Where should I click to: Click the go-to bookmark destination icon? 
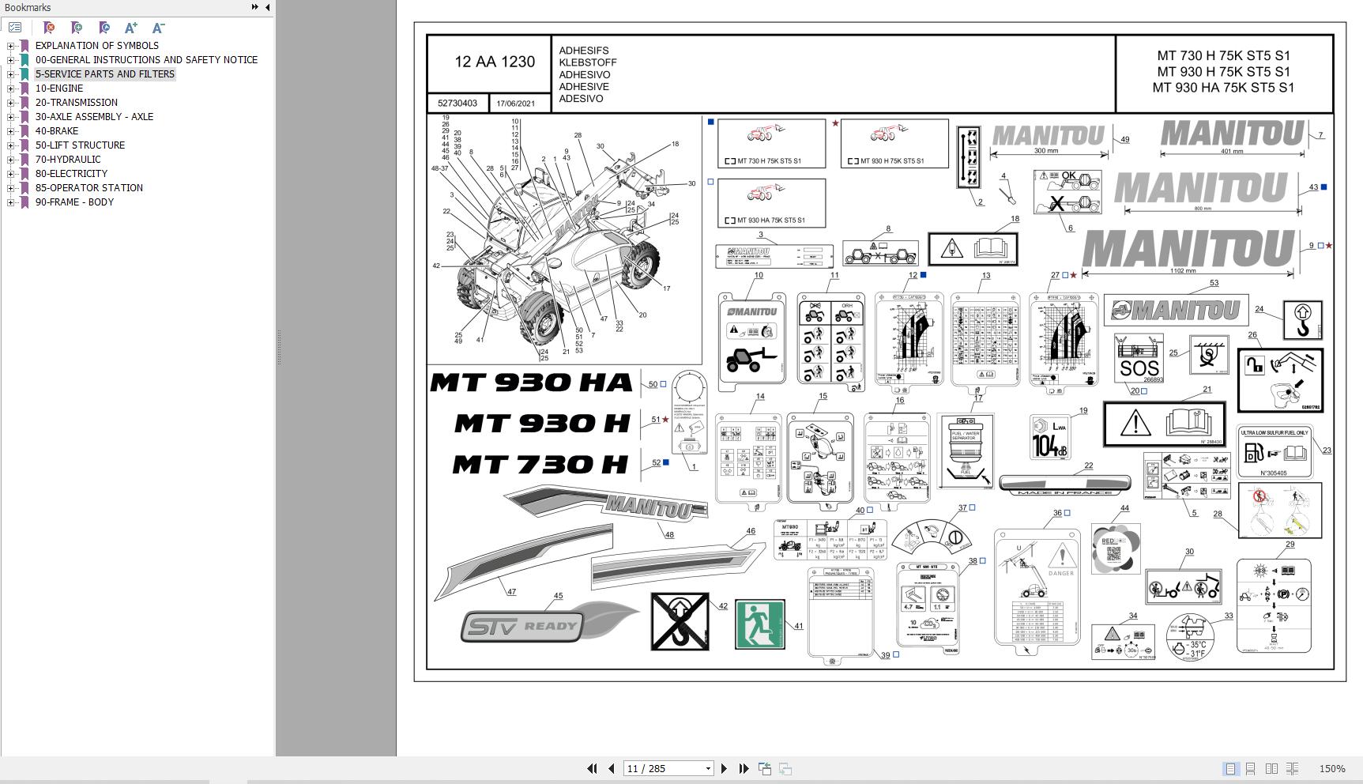coord(104,28)
